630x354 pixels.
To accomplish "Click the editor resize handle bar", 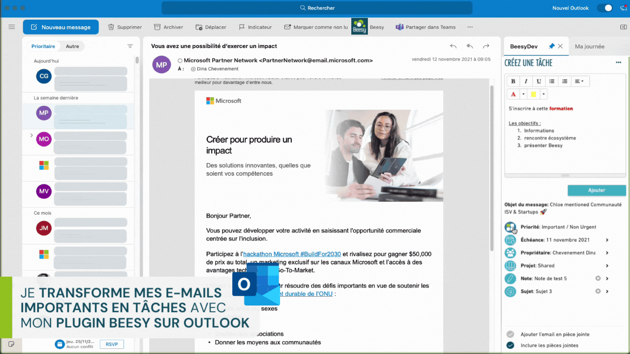I will point(565,175).
